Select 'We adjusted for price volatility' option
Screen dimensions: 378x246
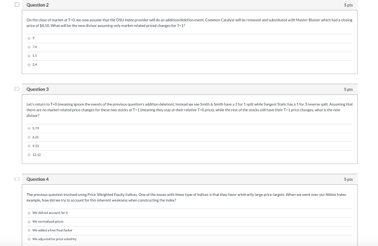tap(29, 239)
